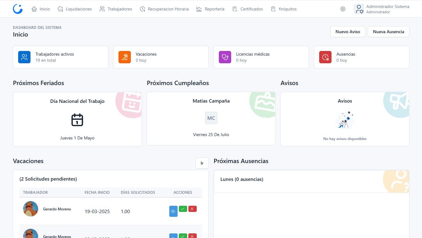Open Recuperacion Horaria in the navbar

pos(164,9)
